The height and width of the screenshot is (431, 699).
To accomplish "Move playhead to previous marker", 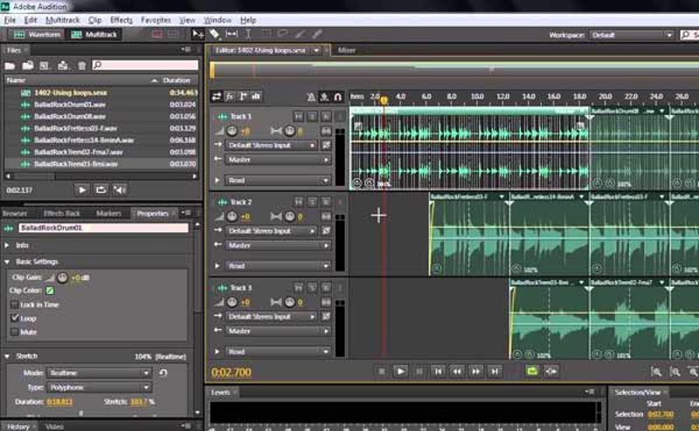I will tap(439, 371).
